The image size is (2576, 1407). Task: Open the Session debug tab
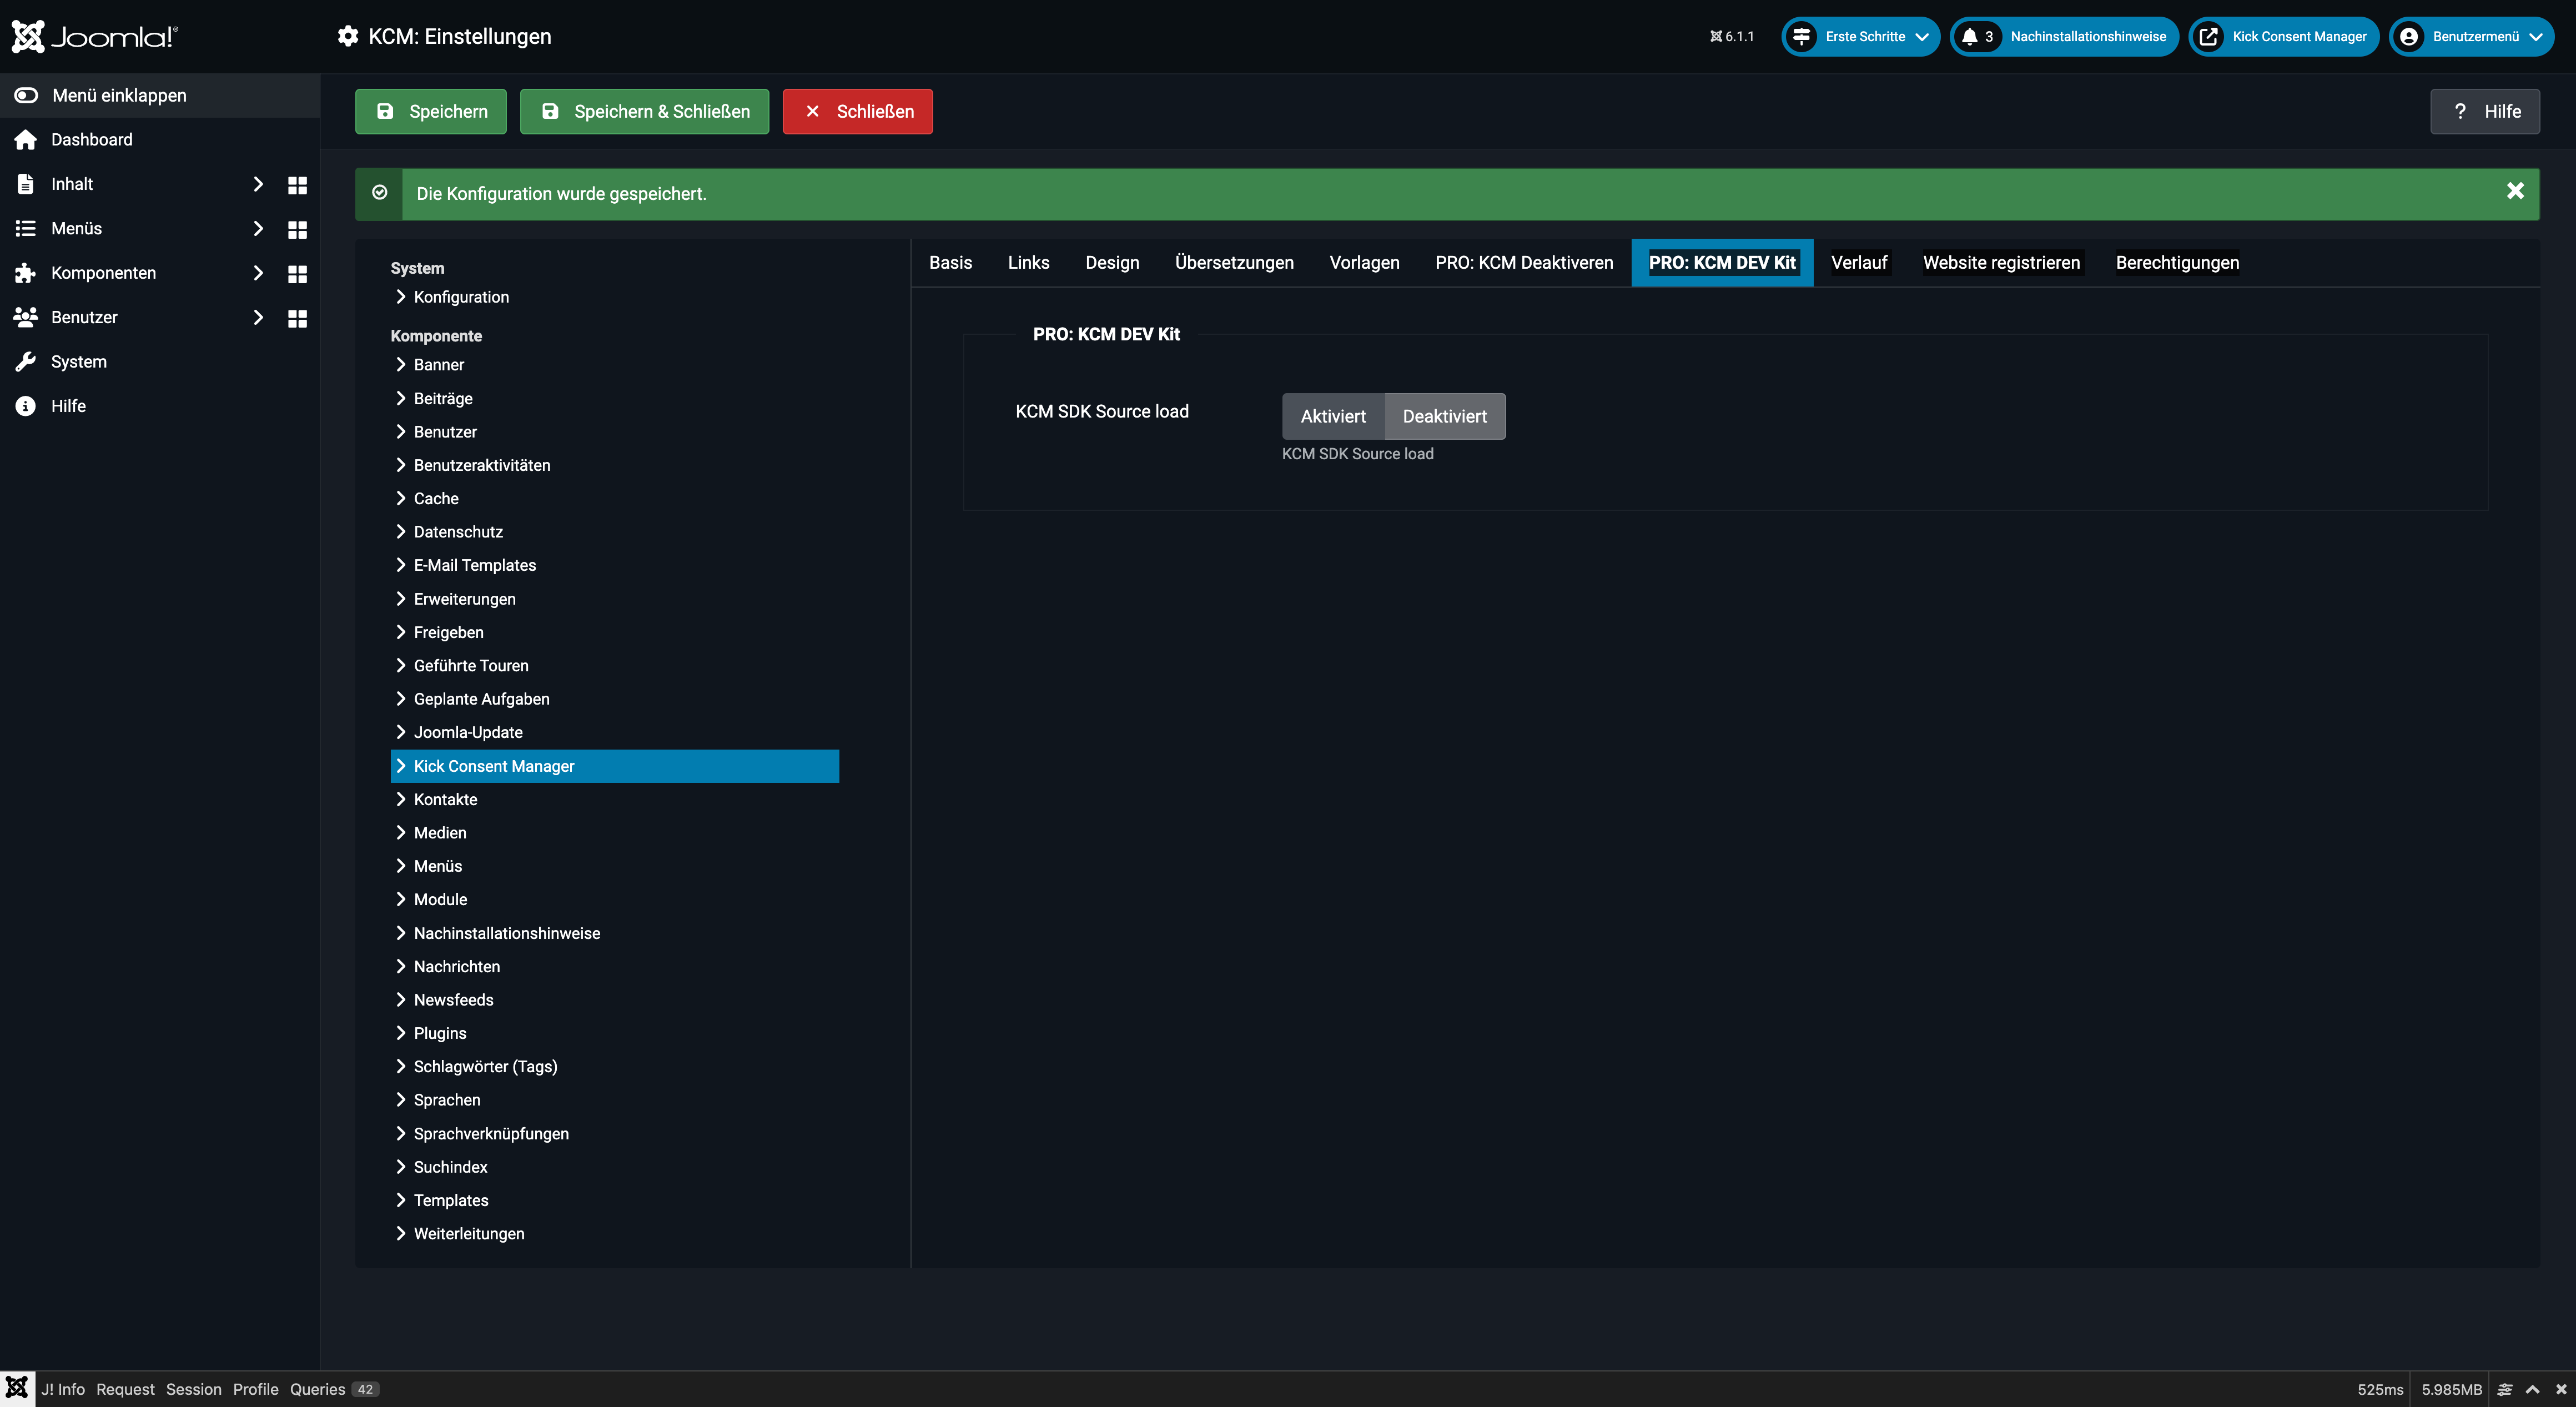tap(194, 1389)
